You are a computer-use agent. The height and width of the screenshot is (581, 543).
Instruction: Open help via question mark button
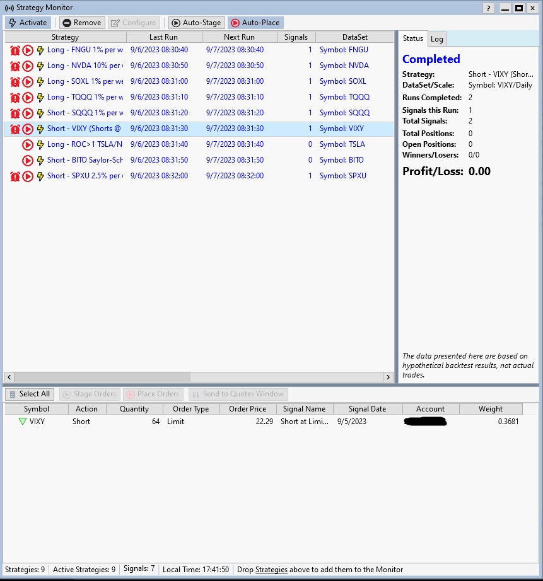(489, 8)
